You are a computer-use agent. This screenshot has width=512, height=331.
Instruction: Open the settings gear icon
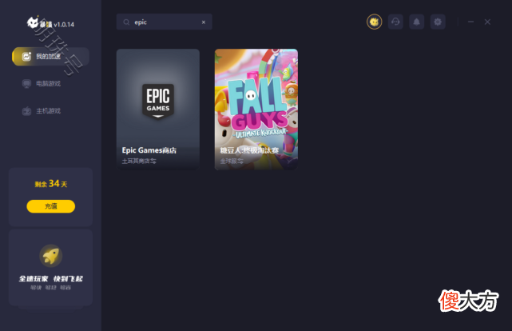(x=438, y=22)
